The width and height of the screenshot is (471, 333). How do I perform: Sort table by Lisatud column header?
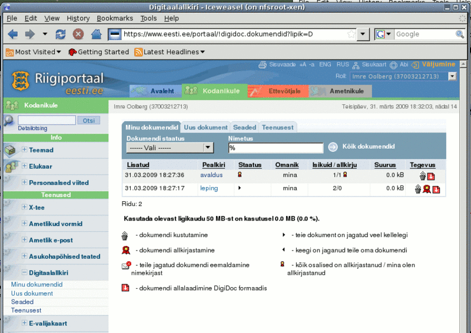pyautogui.click(x=138, y=165)
